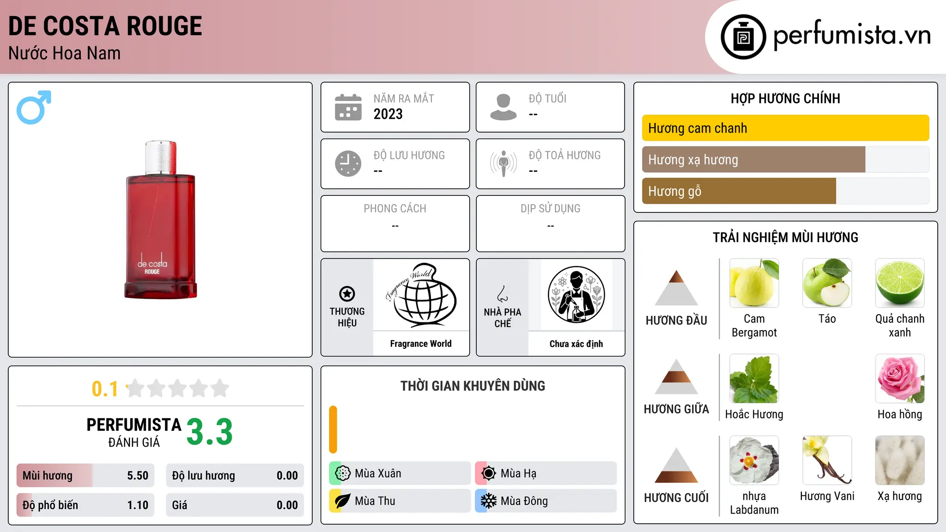The image size is (946, 532).
Task: Click the Hương Cuối pyramid icon
Action: [676, 465]
